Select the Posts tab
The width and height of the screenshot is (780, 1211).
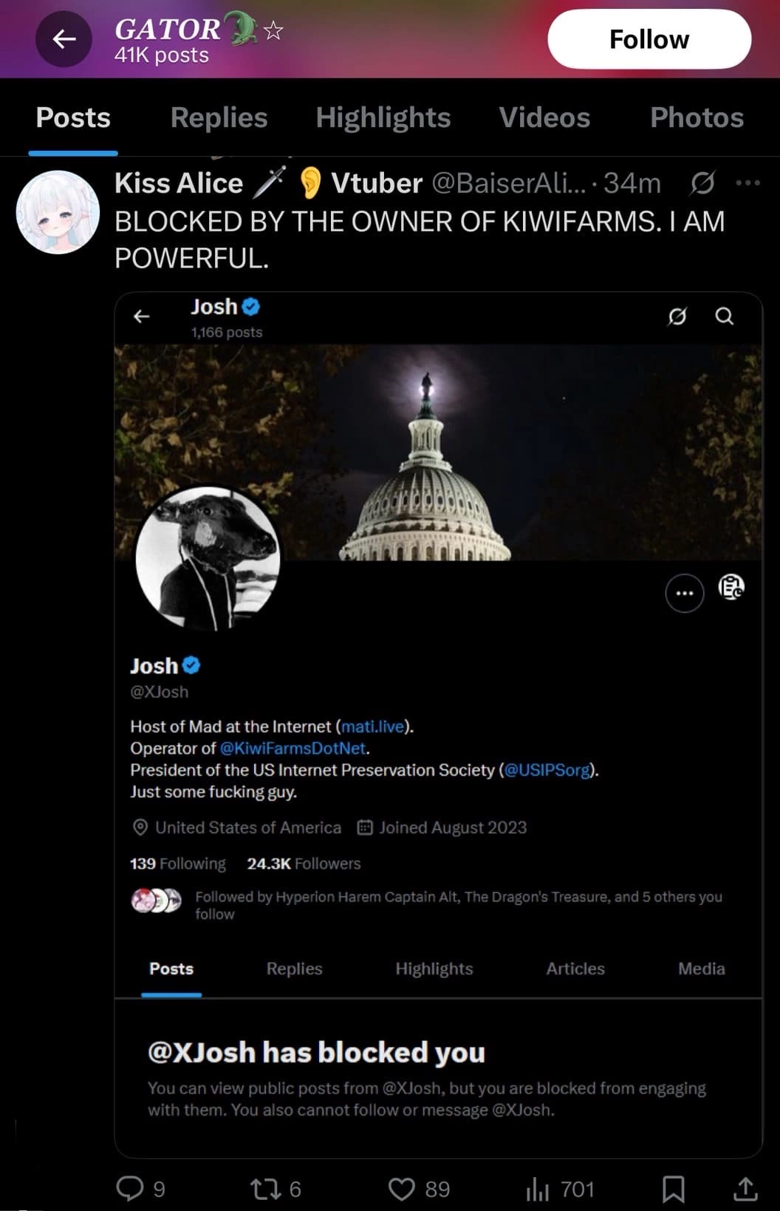[73, 118]
